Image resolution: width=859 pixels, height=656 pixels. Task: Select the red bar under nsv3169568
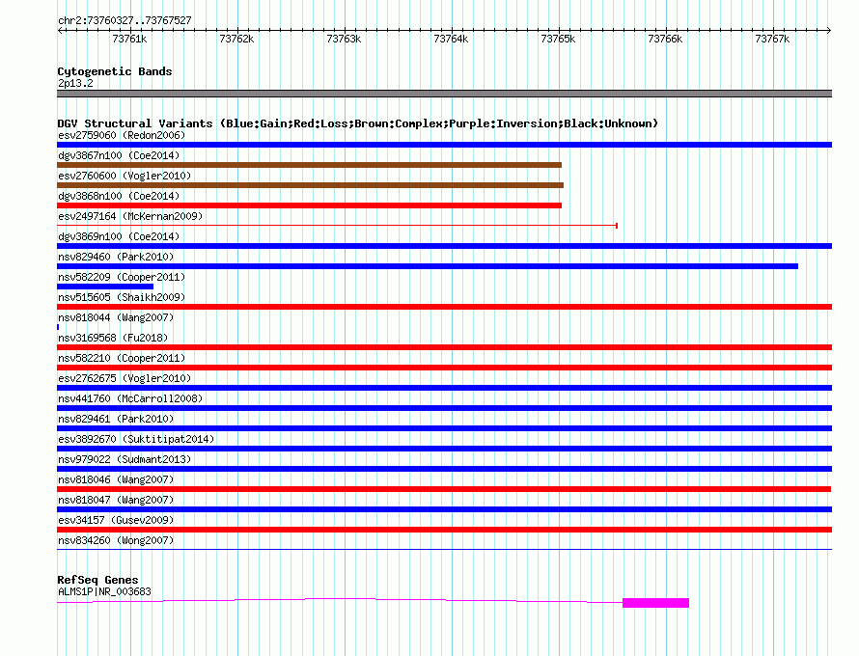pos(444,347)
